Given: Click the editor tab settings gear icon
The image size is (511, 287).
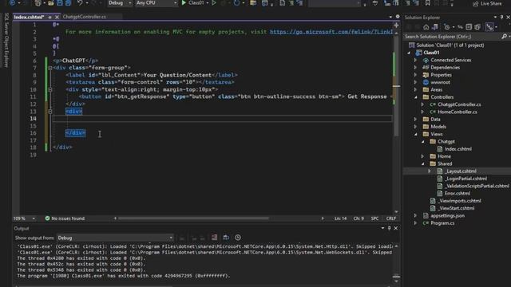Looking at the screenshot, I should [398, 17].
